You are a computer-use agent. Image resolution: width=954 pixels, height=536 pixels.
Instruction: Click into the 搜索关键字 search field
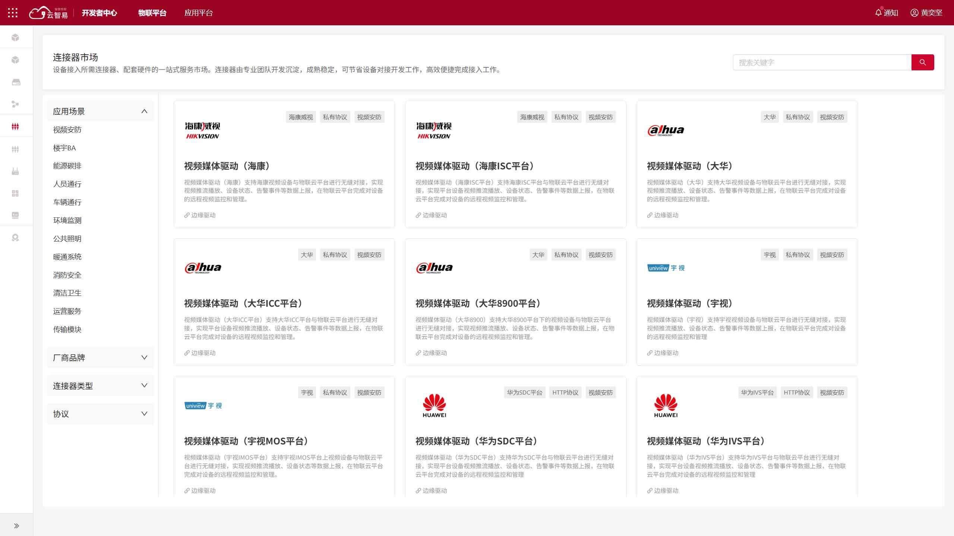click(822, 62)
